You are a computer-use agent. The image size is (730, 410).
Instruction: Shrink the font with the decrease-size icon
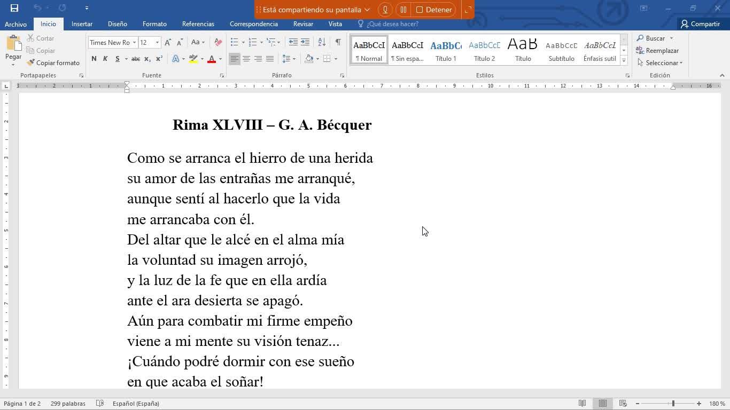[x=180, y=43]
